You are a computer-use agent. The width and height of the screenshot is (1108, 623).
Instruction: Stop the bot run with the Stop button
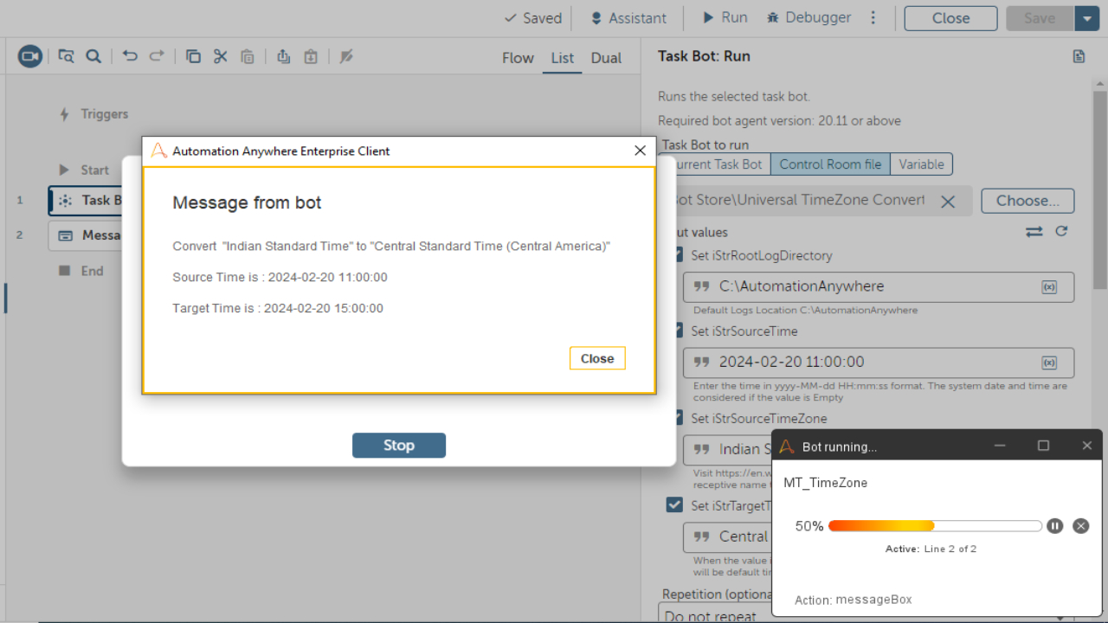[399, 446]
